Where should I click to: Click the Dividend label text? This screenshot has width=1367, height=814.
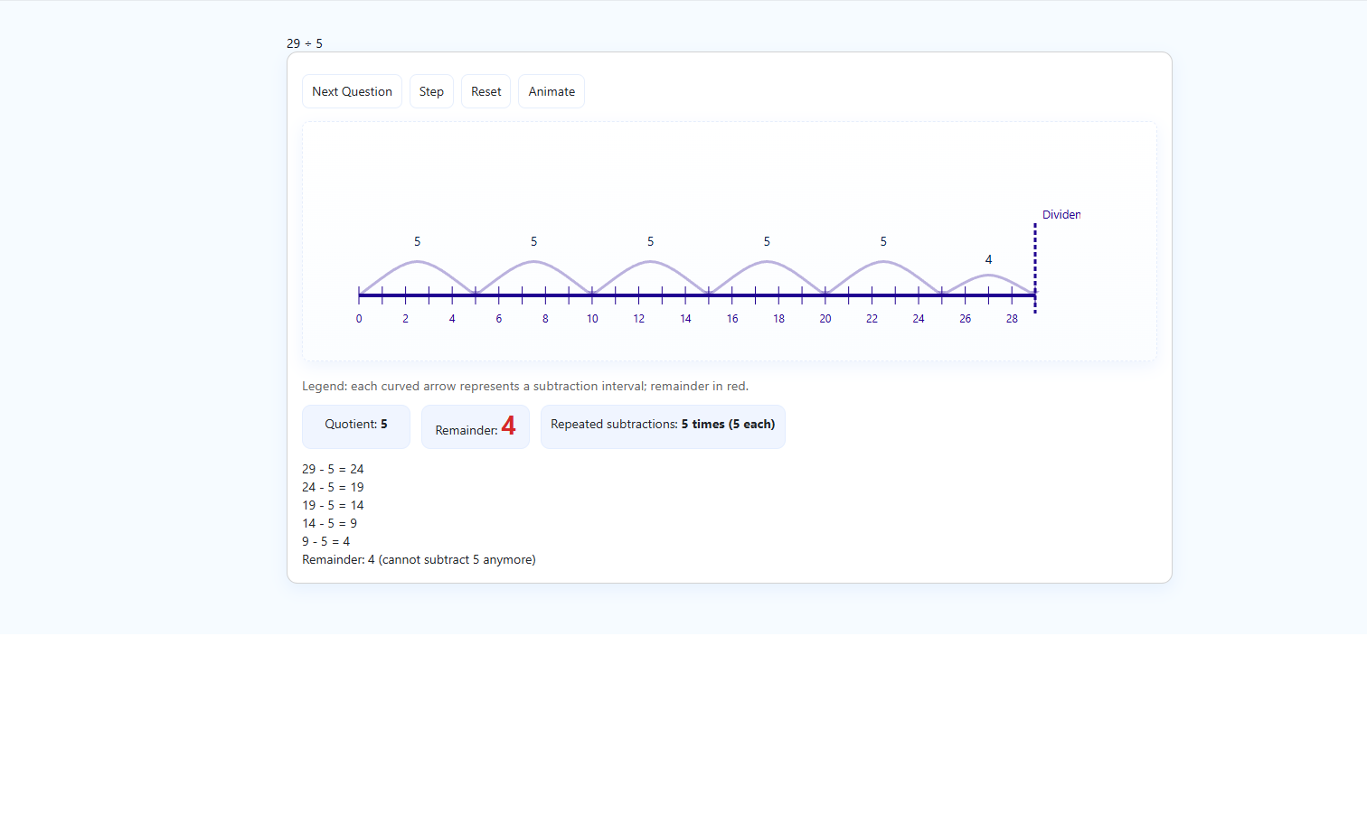coord(1061,215)
